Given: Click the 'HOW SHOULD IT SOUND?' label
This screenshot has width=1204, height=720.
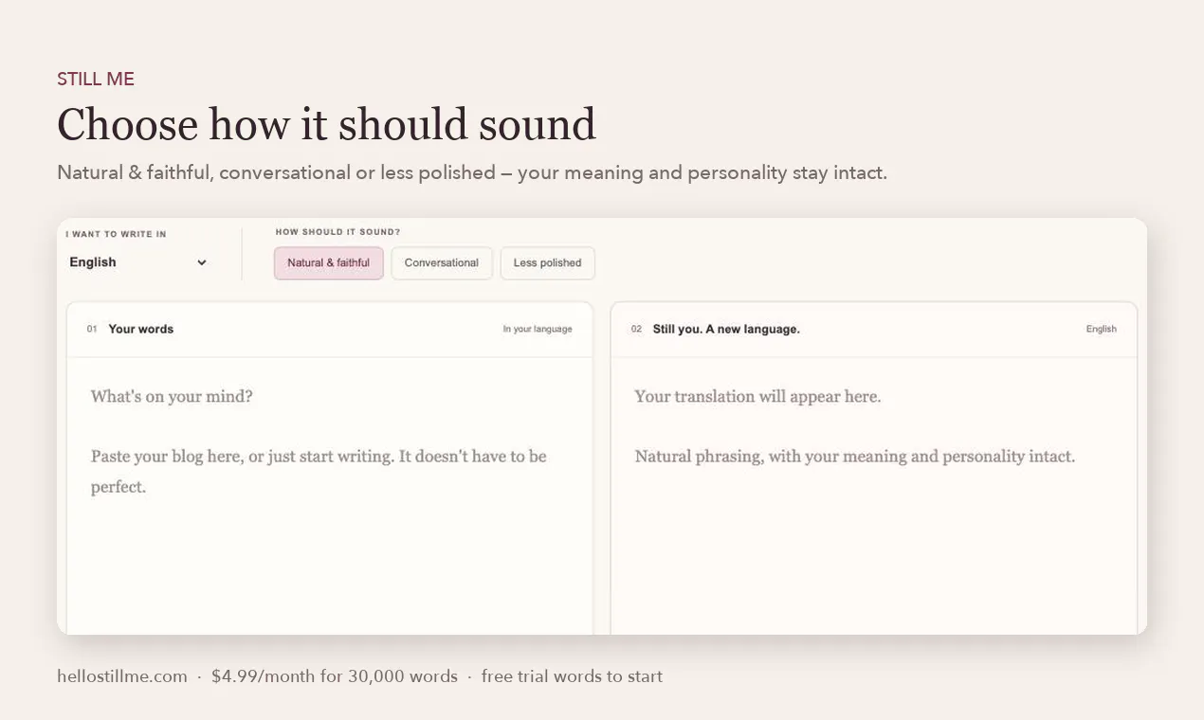Looking at the screenshot, I should [337, 232].
